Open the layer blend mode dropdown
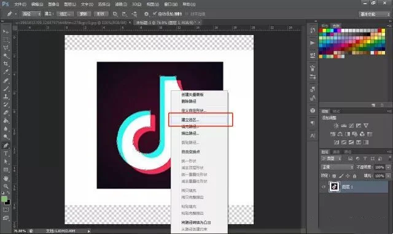The width and height of the screenshot is (393, 234). coord(337,167)
